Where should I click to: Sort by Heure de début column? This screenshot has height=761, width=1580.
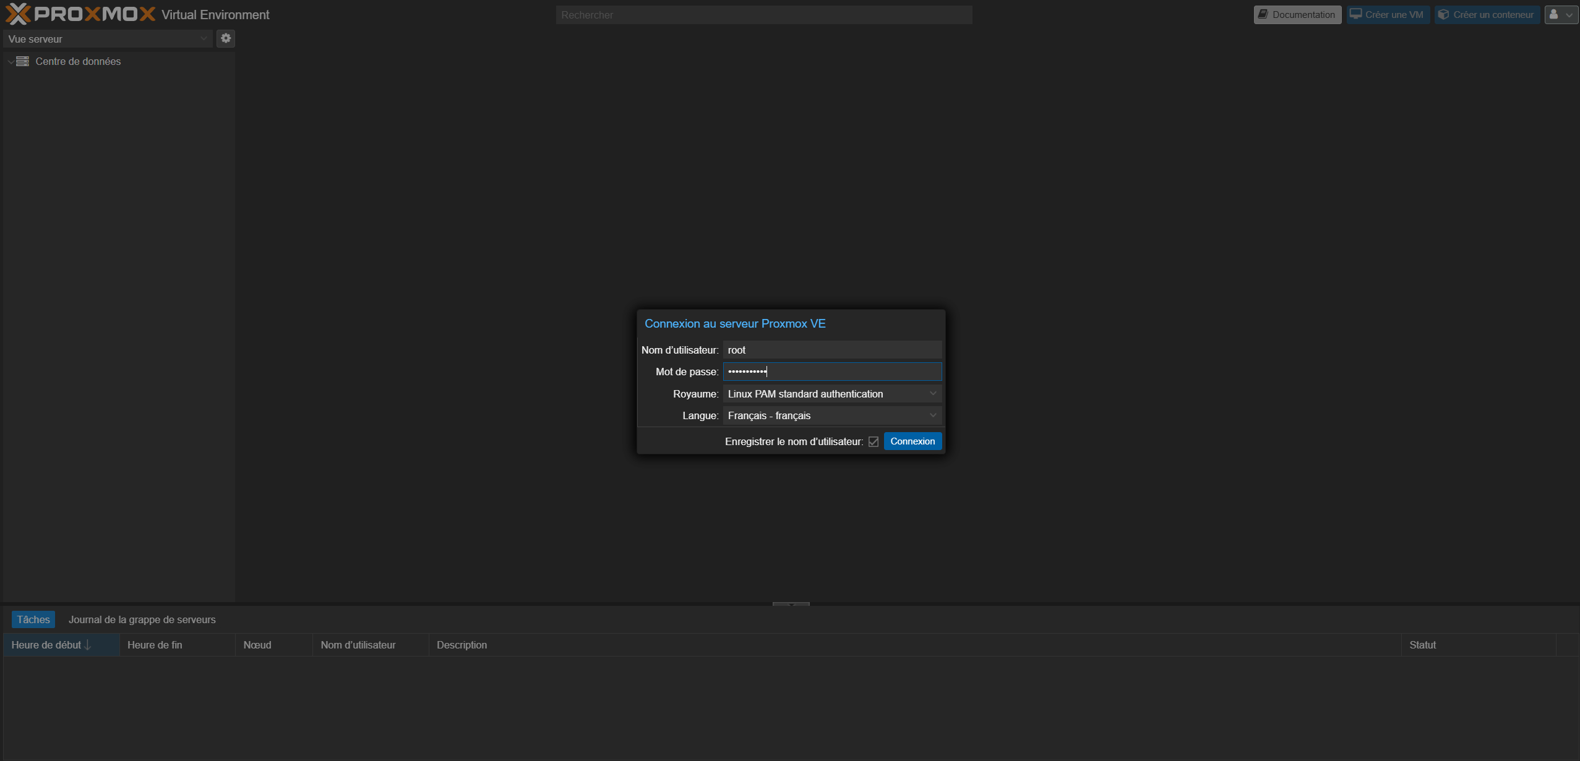pyautogui.click(x=61, y=645)
